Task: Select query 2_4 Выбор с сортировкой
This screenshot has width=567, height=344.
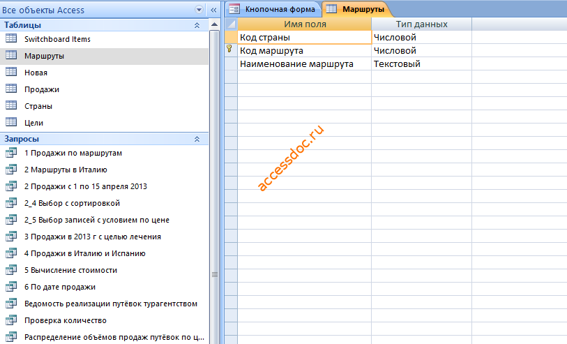Action: point(104,203)
